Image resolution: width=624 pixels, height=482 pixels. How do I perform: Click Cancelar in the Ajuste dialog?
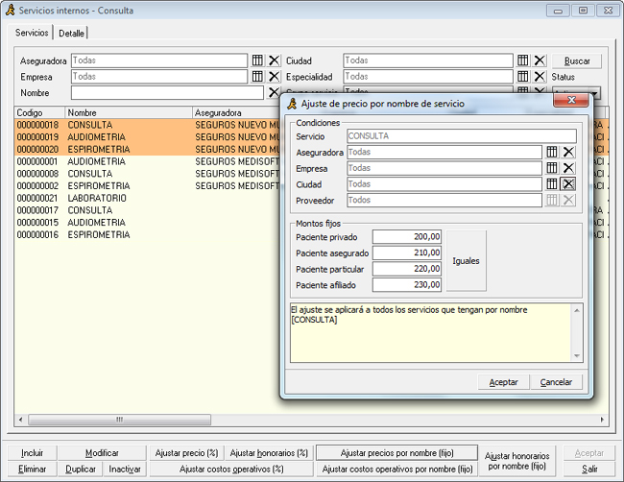coord(557,382)
